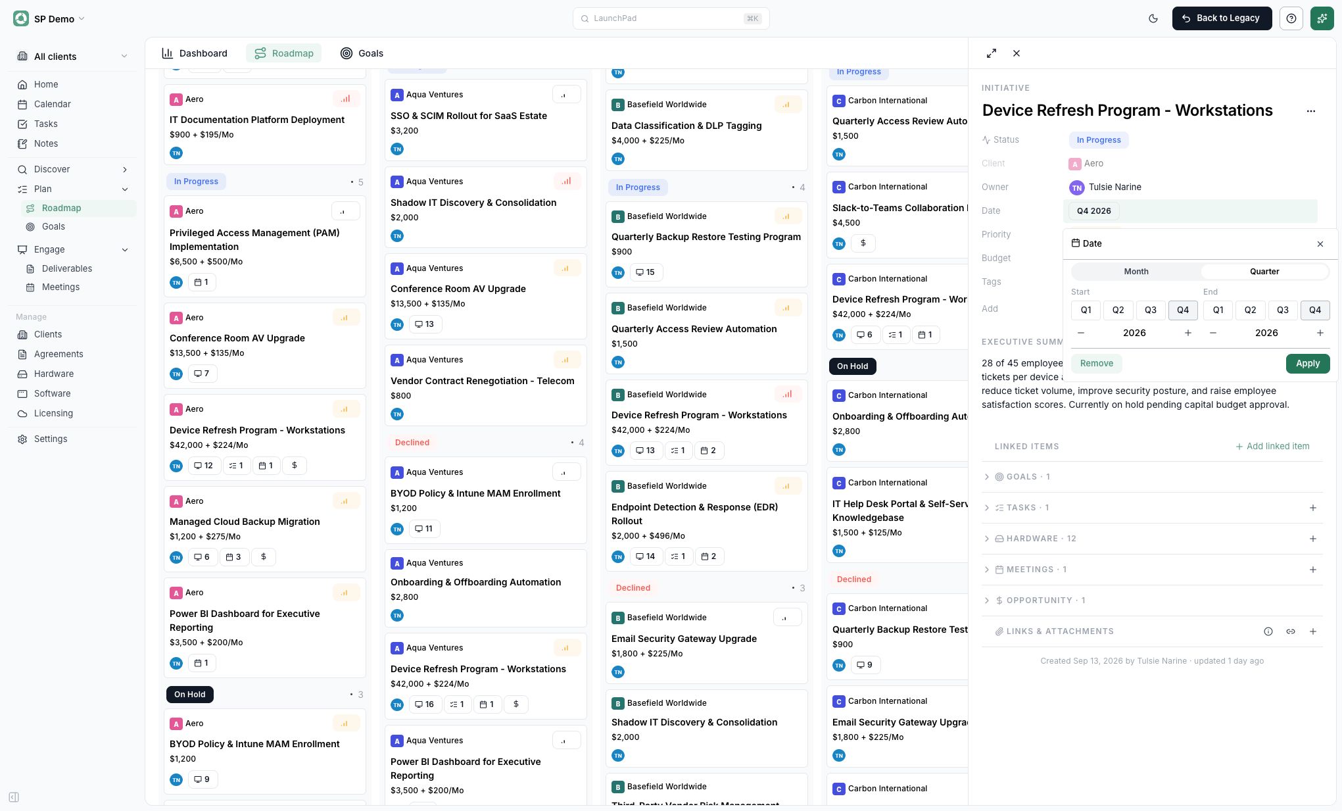This screenshot has width=1342, height=811.
Task: Open Deliverables under Engage
Action: [67, 268]
